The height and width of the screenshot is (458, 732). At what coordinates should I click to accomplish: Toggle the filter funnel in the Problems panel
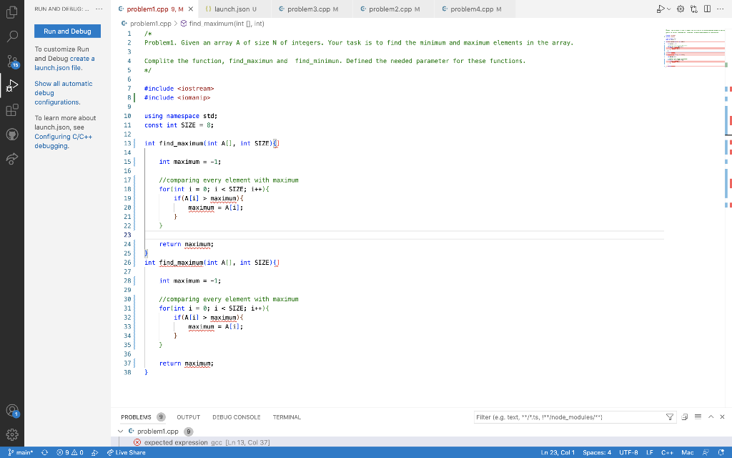pyautogui.click(x=670, y=417)
